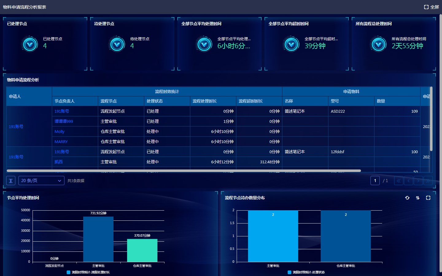Open the 20 条/页 page size dropdown
Viewport: 442px width, 276px height.
(x=41, y=181)
